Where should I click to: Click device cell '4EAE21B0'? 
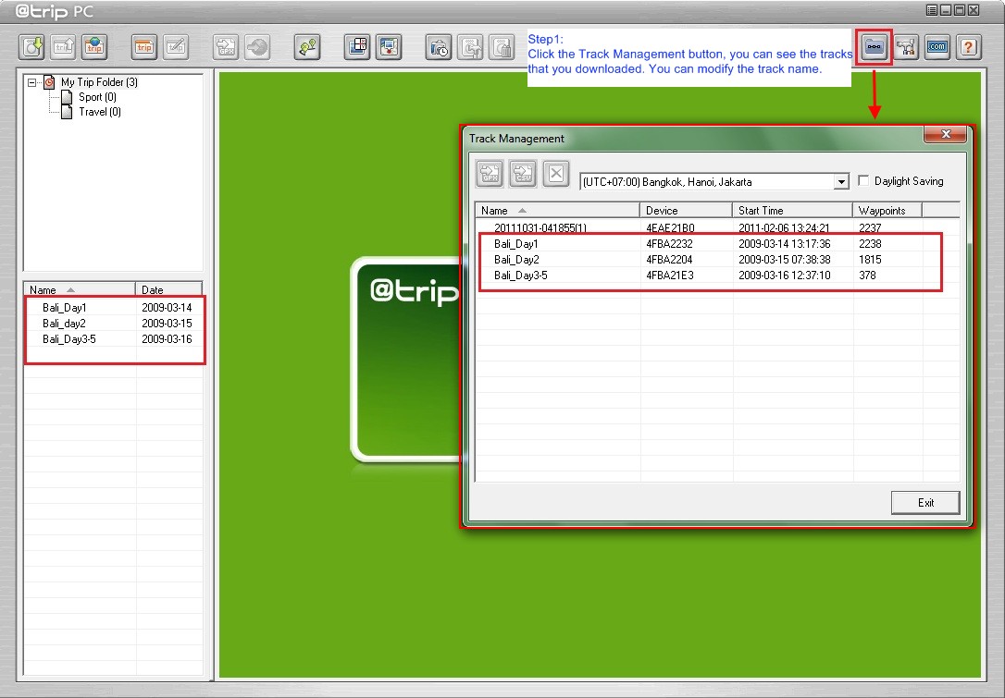pyautogui.click(x=670, y=228)
